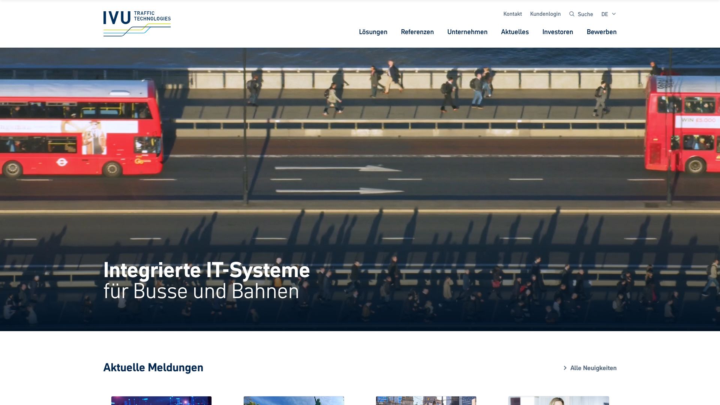Select Referenzen in the main navigation
The height and width of the screenshot is (405, 720).
click(x=417, y=32)
